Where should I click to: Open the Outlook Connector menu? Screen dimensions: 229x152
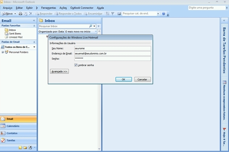pos(82,8)
